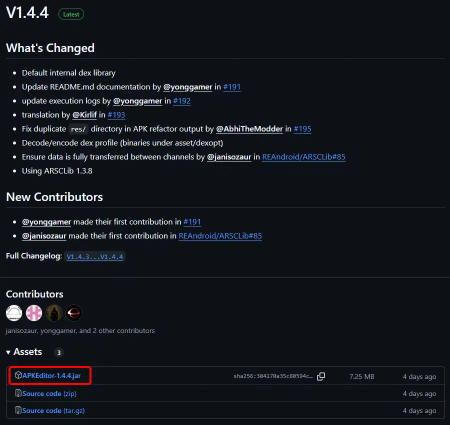Click the file icon beside Source code (tar.gz)

pyautogui.click(x=18, y=410)
